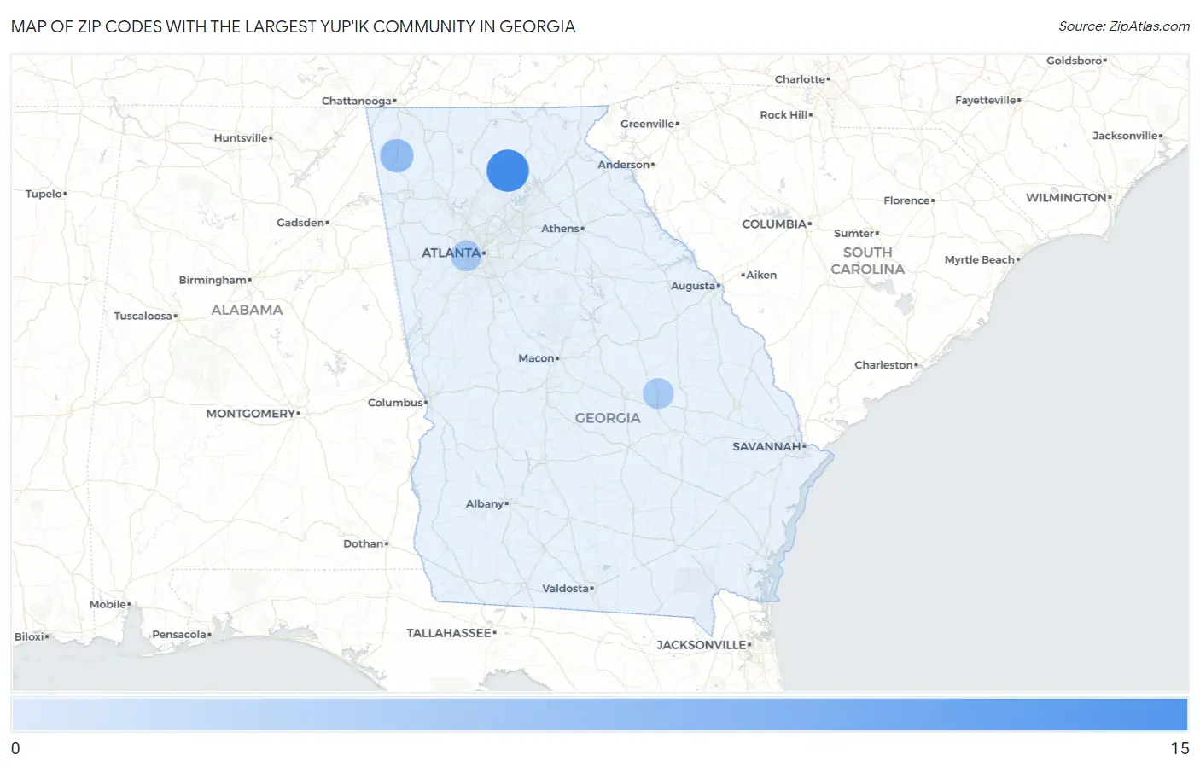Click the Columbus city label
Image resolution: width=1200 pixels, height=767 pixels.
[x=395, y=403]
